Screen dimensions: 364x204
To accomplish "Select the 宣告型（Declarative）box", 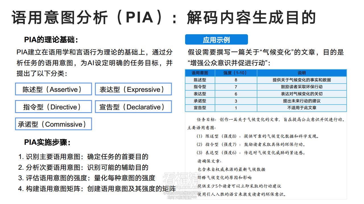I will (x=133, y=107).
